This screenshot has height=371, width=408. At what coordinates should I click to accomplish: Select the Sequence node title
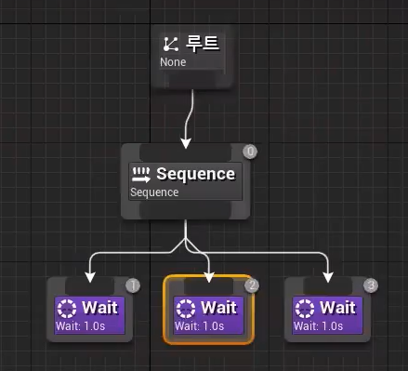[195, 174]
